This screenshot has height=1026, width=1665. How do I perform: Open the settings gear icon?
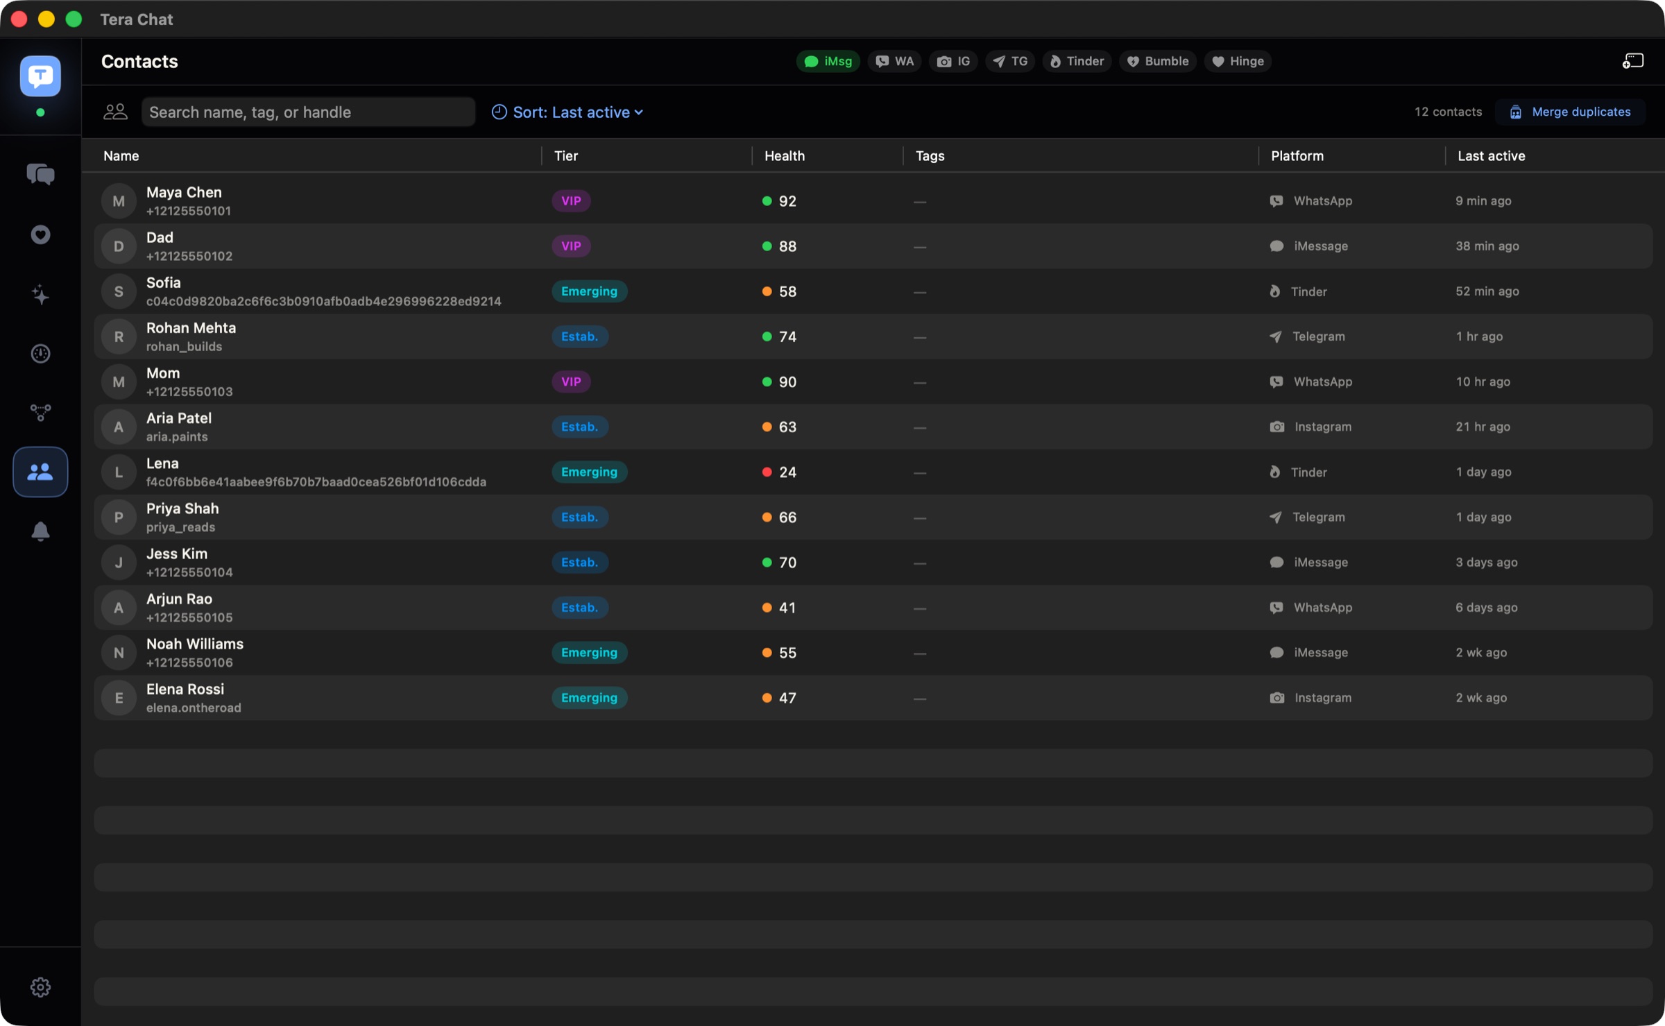coord(40,986)
